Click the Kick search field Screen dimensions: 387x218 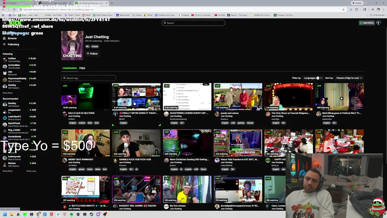tap(193, 23)
